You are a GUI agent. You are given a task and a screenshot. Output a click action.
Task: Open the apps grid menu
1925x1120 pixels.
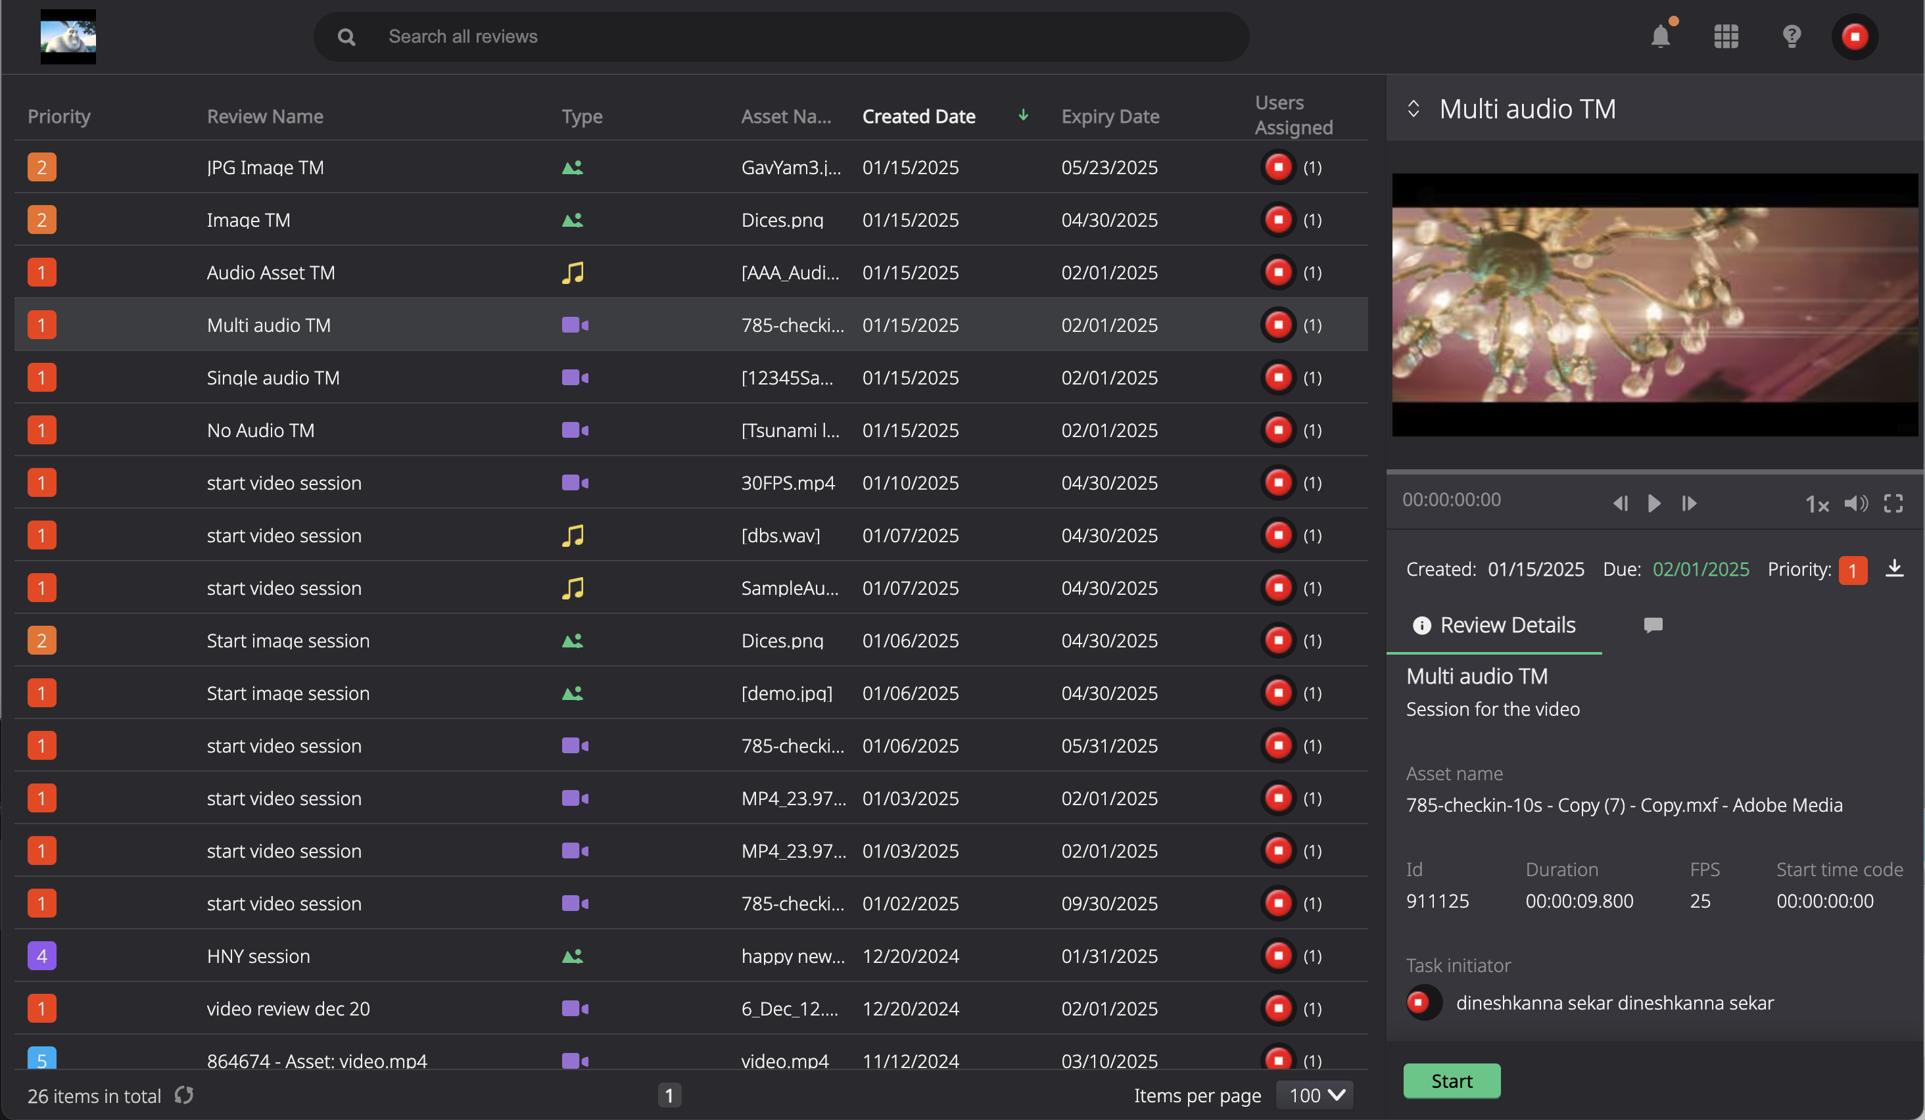pyautogui.click(x=1726, y=36)
